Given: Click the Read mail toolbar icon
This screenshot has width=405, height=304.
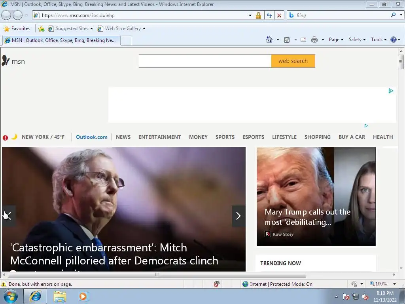Looking at the screenshot, I should click(x=303, y=40).
